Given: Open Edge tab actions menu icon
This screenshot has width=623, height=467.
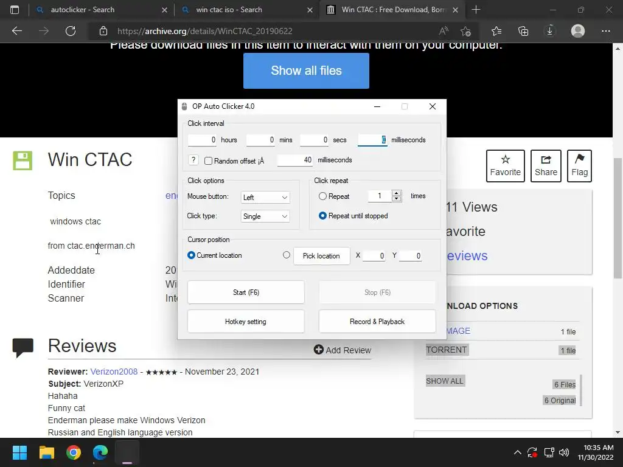Looking at the screenshot, I should (15, 10).
